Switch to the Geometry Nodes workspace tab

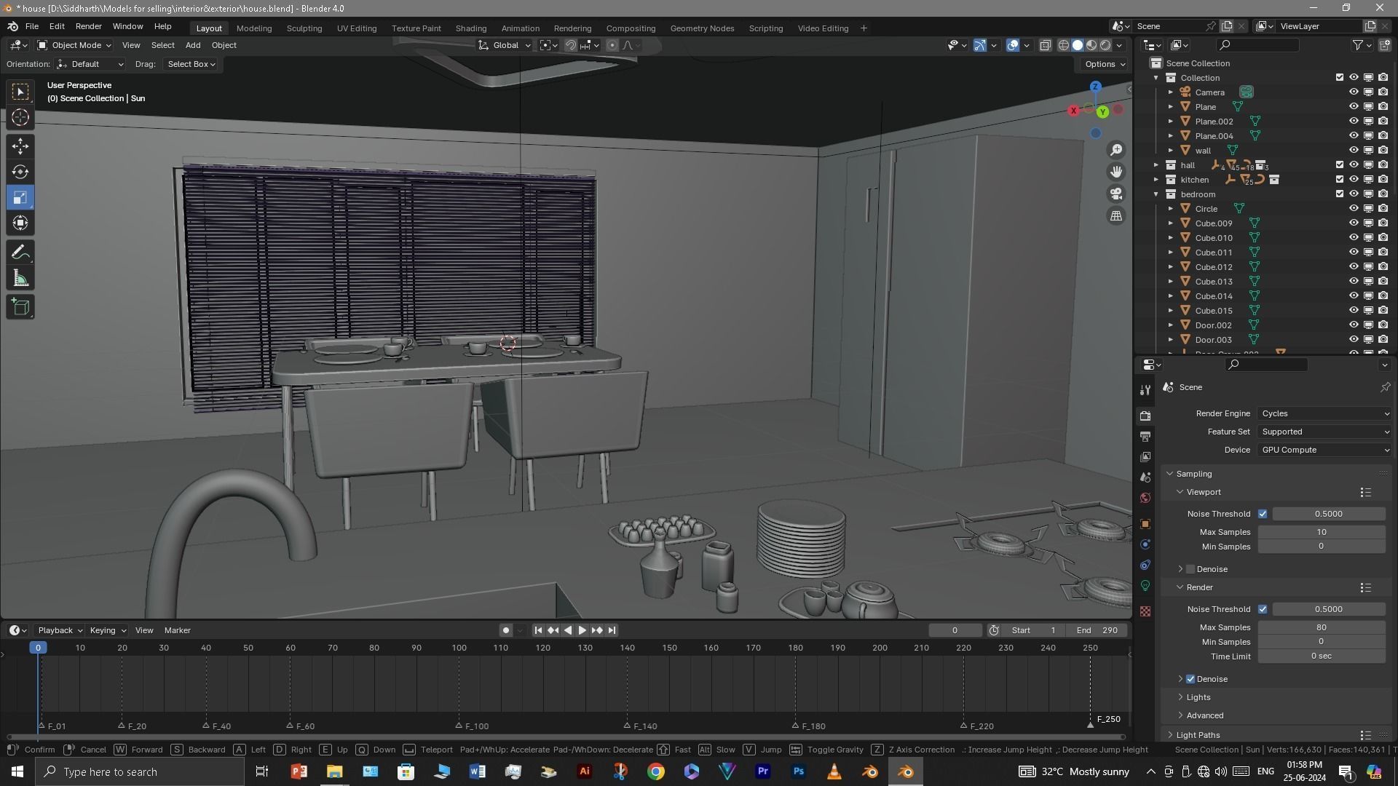pos(702,28)
